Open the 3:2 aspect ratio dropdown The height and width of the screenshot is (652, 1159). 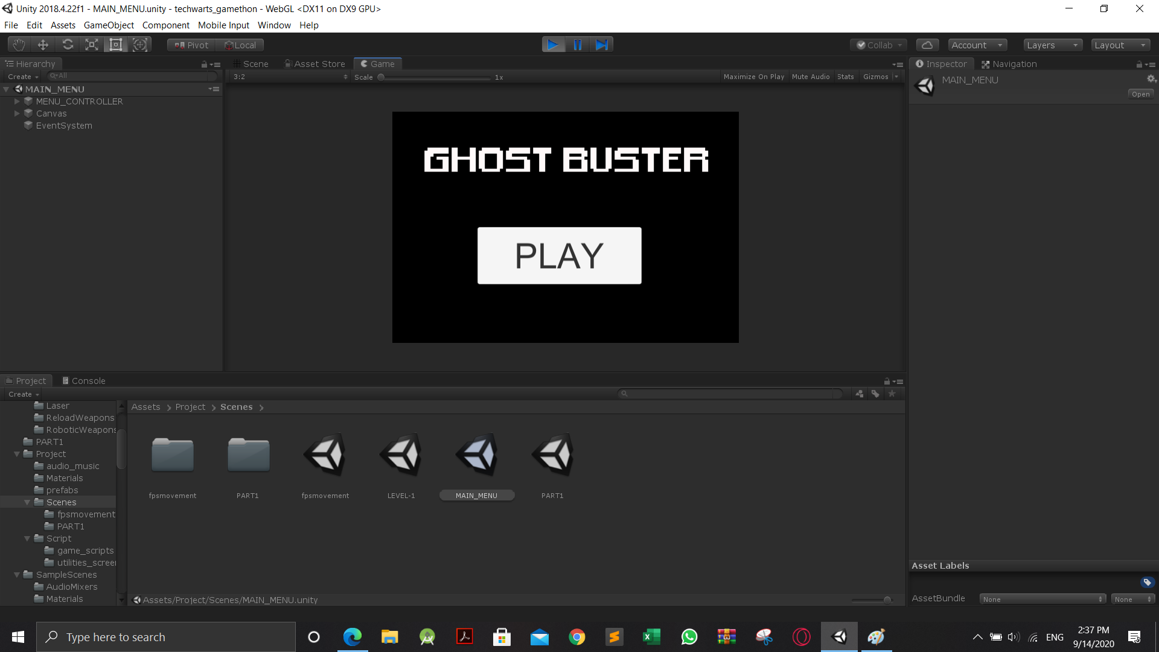pos(290,77)
